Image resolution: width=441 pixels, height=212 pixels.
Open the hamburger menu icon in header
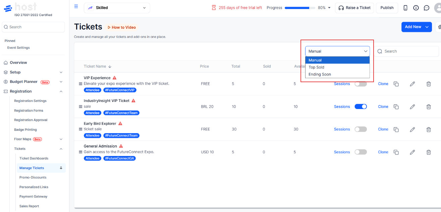point(76,6)
